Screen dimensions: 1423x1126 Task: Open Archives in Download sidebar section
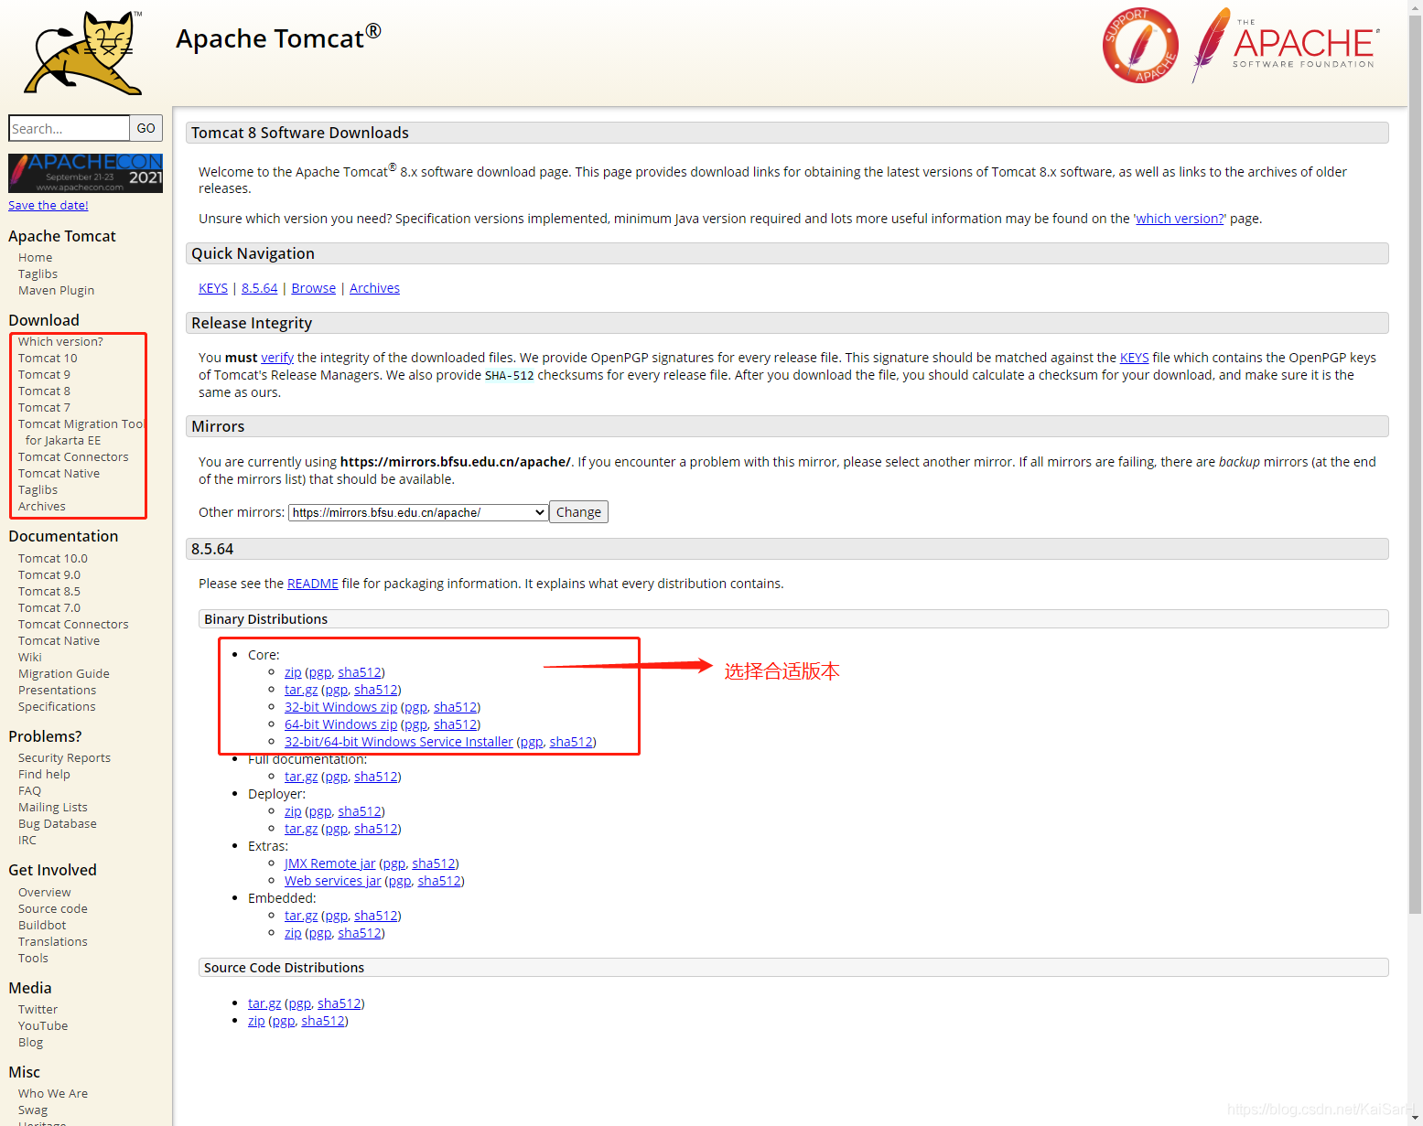coord(42,506)
